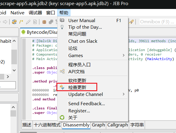176x133 pixels.
Task: Open the 调试器 menu
Action: point(35,13)
